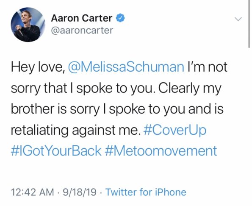The width and height of the screenshot is (252, 206).
Task: Click the vertical scrollbar on right edge
Action: click(249, 24)
